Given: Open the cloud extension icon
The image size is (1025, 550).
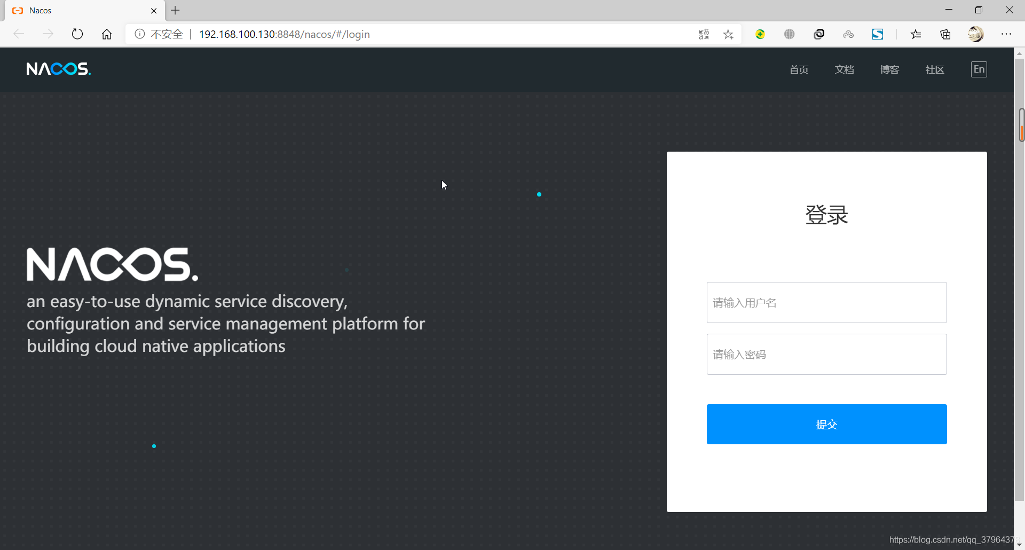Looking at the screenshot, I should (x=848, y=34).
